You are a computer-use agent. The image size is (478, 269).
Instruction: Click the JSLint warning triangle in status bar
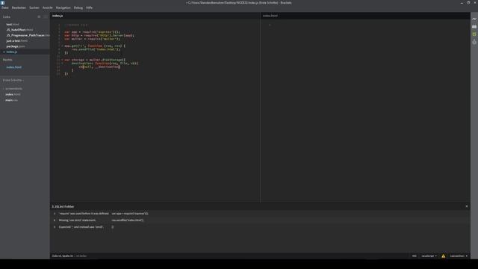click(x=443, y=256)
